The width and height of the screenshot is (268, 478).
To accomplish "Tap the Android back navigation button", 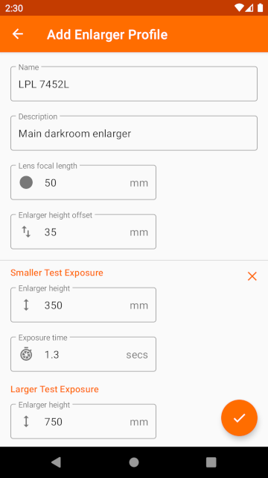I will [x=57, y=462].
